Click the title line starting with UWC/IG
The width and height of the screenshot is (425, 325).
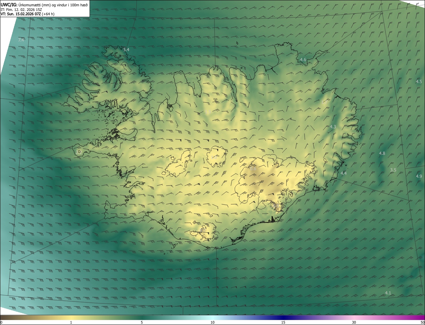click(44, 5)
